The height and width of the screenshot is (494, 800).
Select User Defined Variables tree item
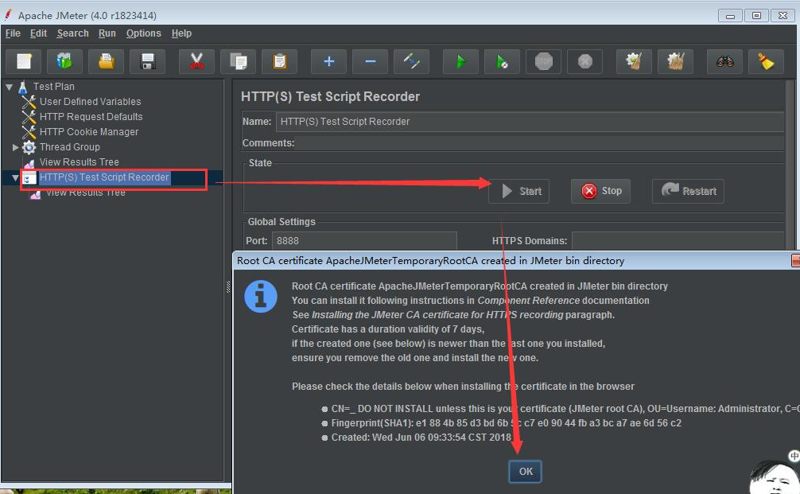[x=91, y=102]
